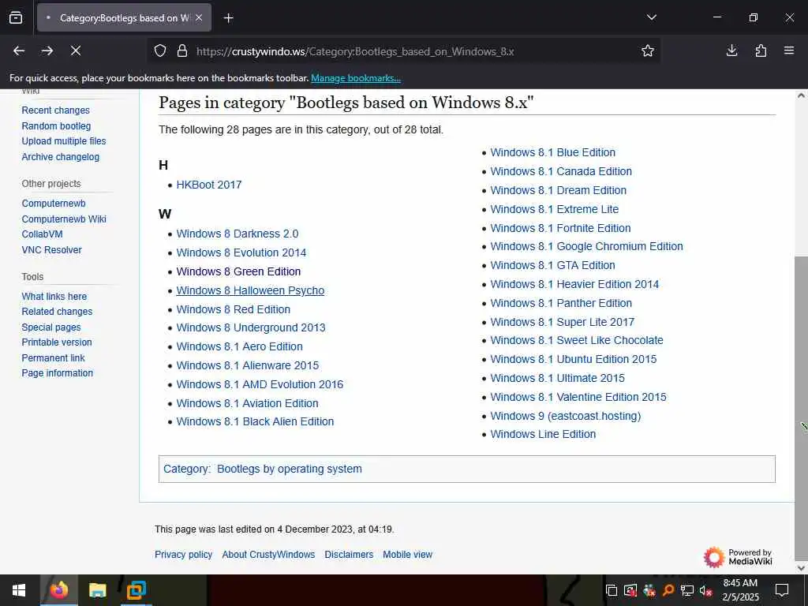Click the network tray icon
808x606 pixels.
[x=686, y=590]
